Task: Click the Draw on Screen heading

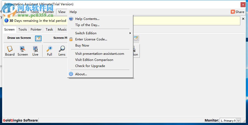Action: (x=19, y=38)
